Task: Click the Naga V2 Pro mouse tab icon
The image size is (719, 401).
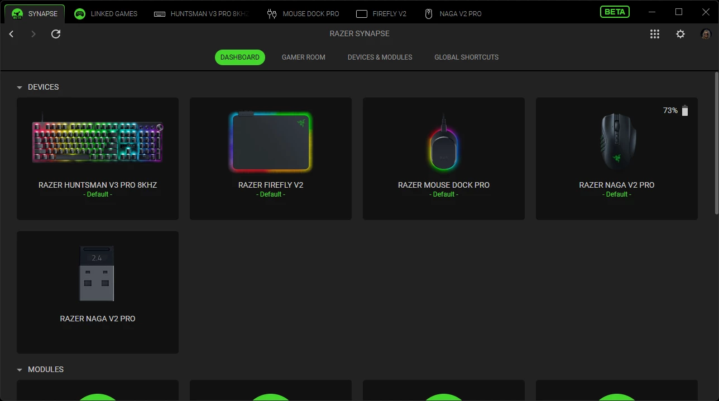Action: tap(429, 13)
